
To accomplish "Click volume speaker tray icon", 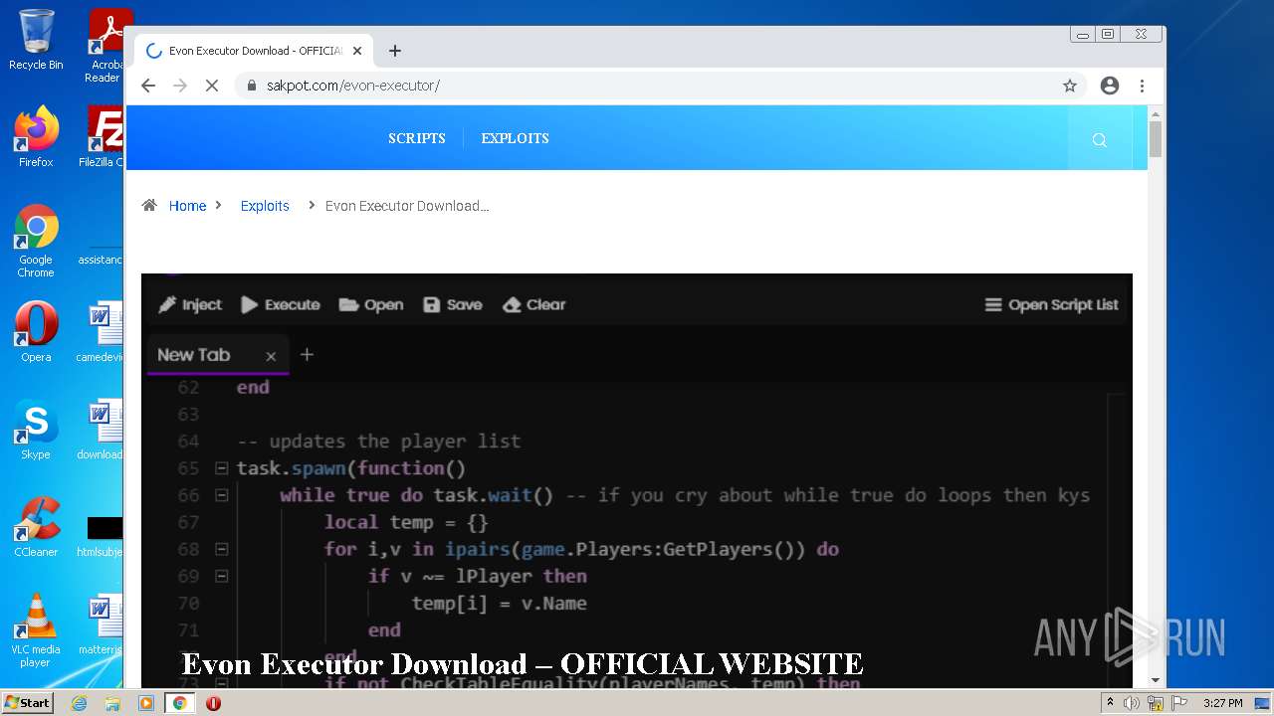I will (1132, 703).
